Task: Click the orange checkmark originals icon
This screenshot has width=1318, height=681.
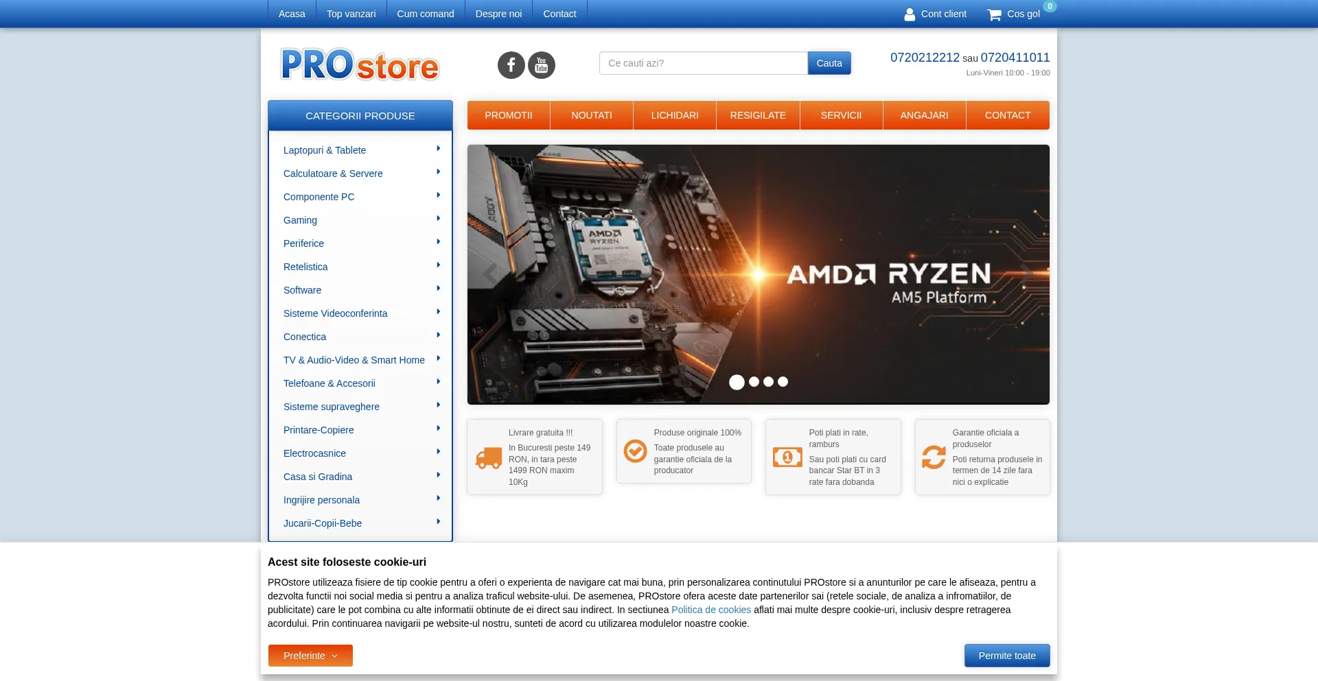Action: (x=636, y=451)
